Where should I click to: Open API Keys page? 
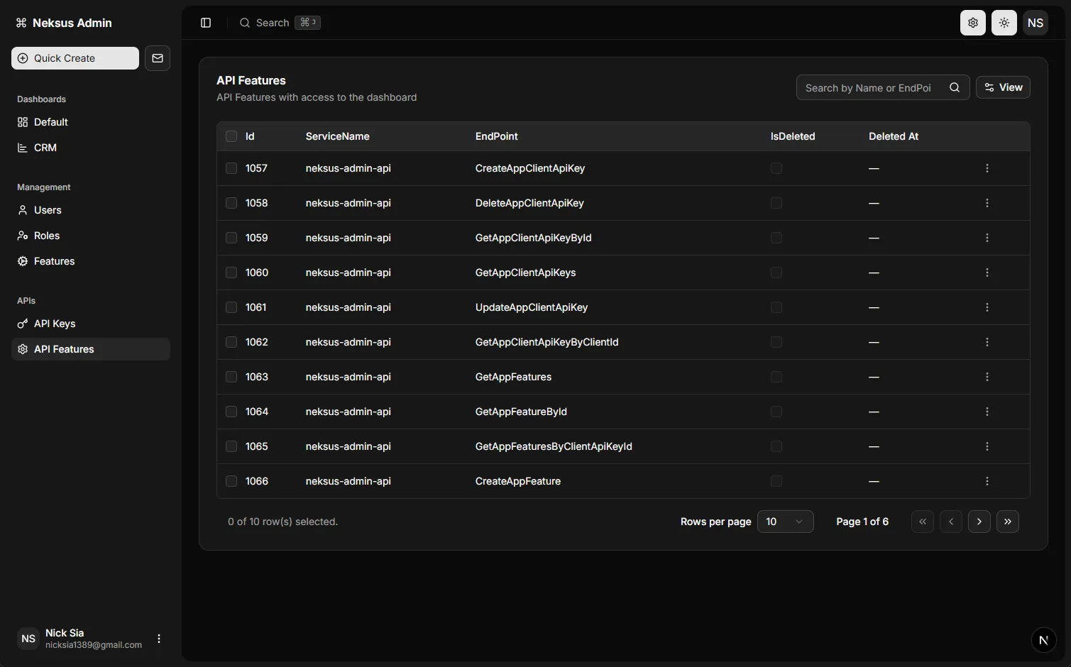(91, 324)
